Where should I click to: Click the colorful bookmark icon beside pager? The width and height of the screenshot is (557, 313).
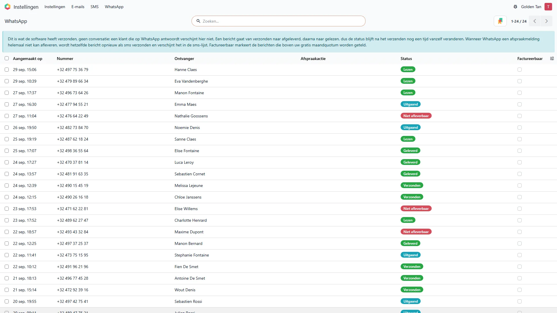pos(500,21)
